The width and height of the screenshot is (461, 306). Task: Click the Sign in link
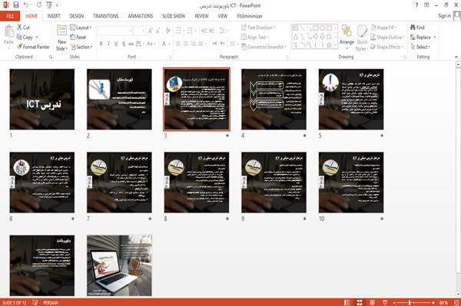tap(444, 16)
